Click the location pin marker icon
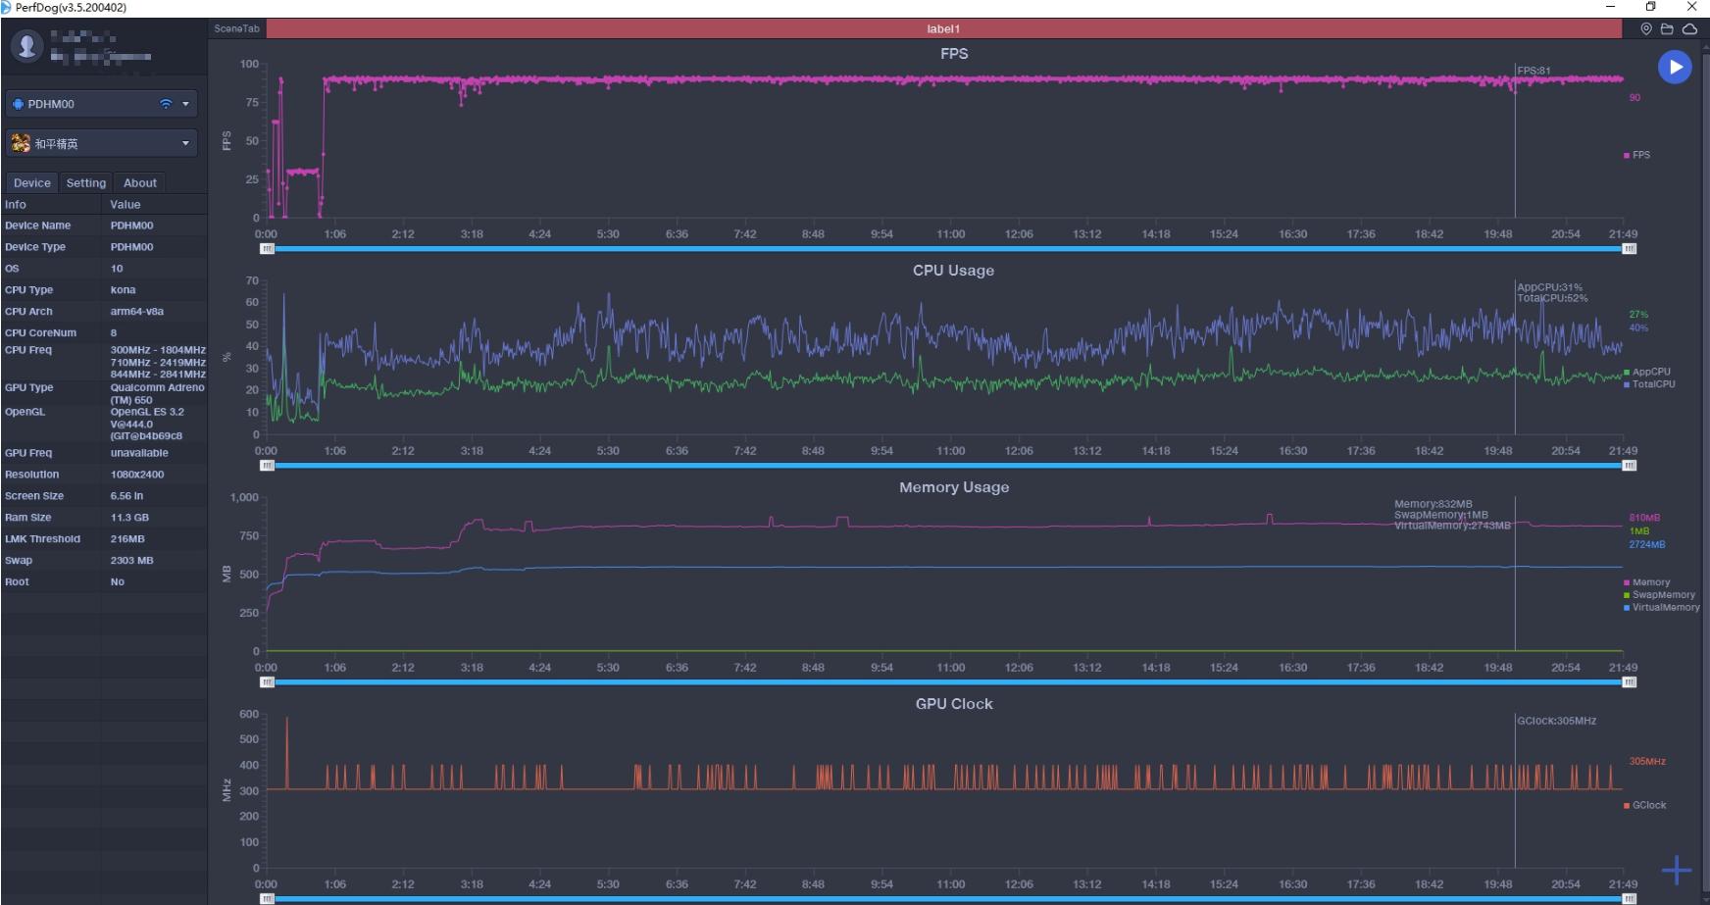 [x=1646, y=29]
